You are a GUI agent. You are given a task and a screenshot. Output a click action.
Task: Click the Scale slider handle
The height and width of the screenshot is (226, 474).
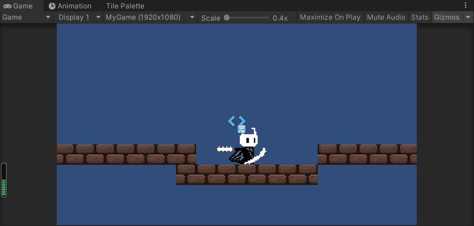(x=227, y=18)
